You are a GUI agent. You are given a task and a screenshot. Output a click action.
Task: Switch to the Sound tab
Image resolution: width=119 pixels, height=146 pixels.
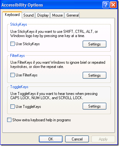[x=29, y=15]
